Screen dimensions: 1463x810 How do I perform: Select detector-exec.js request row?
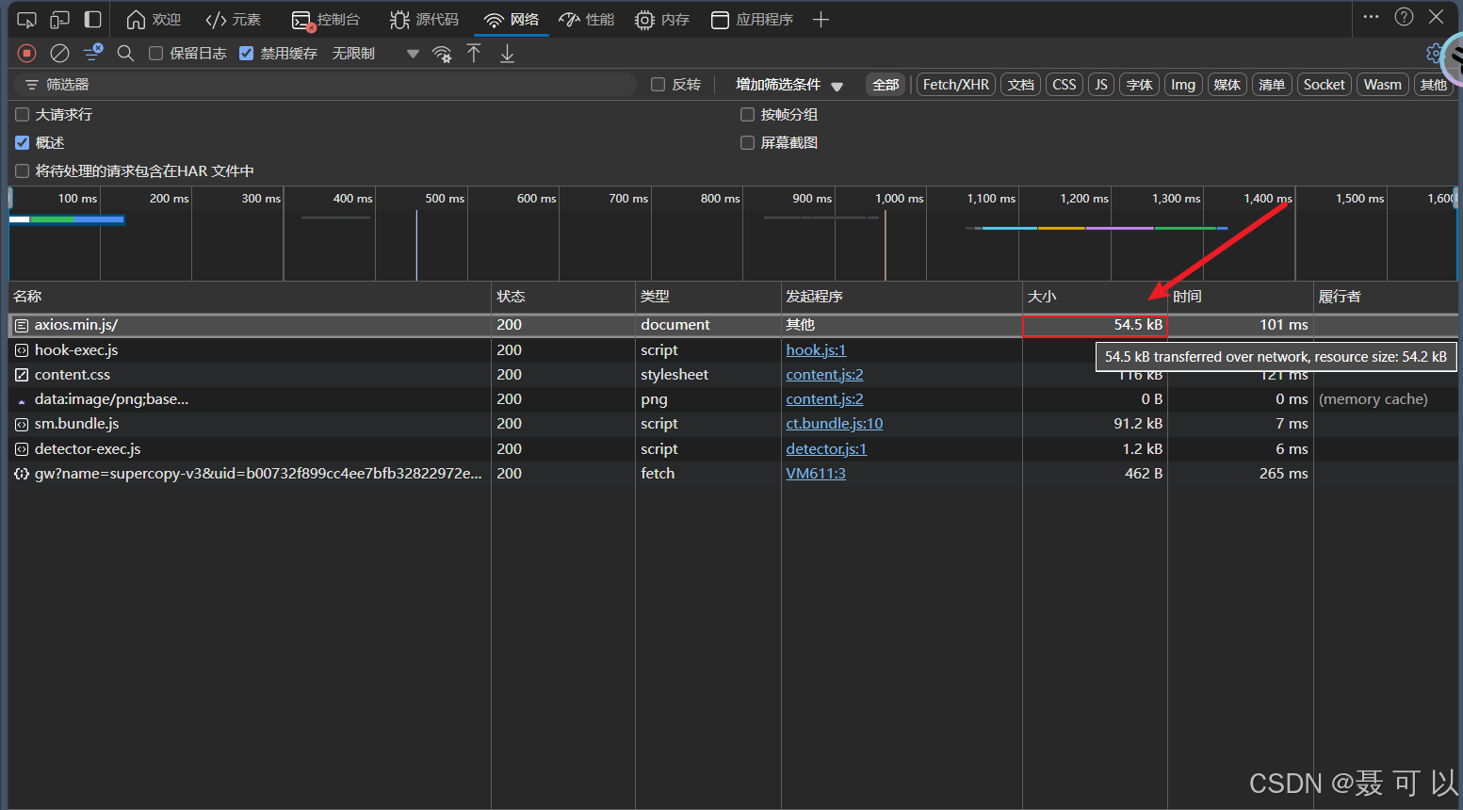point(733,449)
